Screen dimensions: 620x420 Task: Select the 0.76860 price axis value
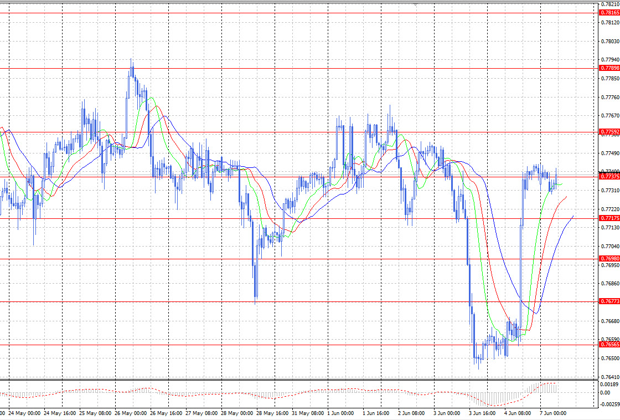point(610,284)
